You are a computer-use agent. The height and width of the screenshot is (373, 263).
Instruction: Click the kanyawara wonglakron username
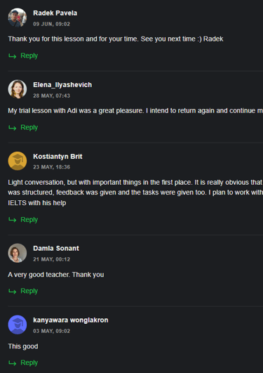point(71,320)
